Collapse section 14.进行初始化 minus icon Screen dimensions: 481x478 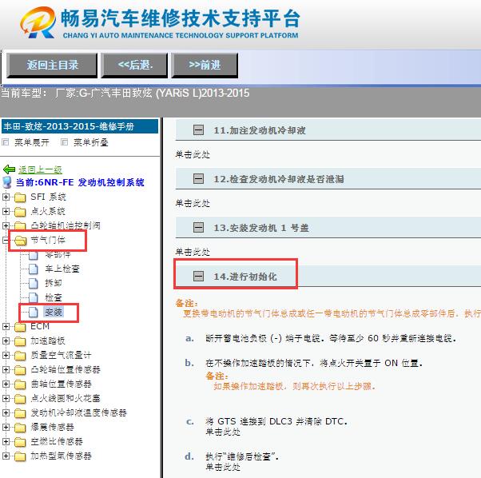[198, 276]
